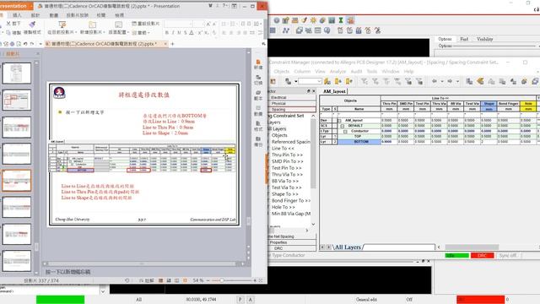This screenshot has width=540, height=304.
Task: Click the new slide icon in ribbon
Action: (92, 24)
